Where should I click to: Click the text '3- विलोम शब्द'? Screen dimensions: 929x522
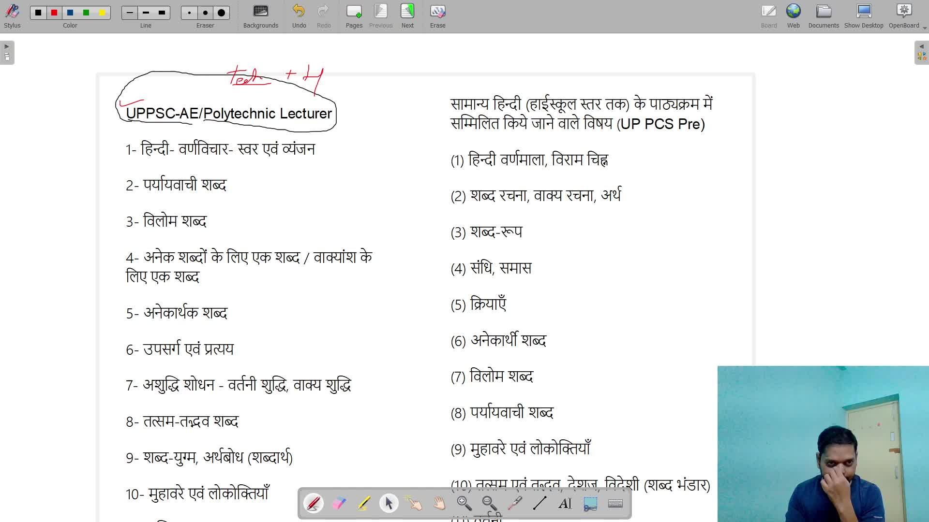tap(166, 221)
